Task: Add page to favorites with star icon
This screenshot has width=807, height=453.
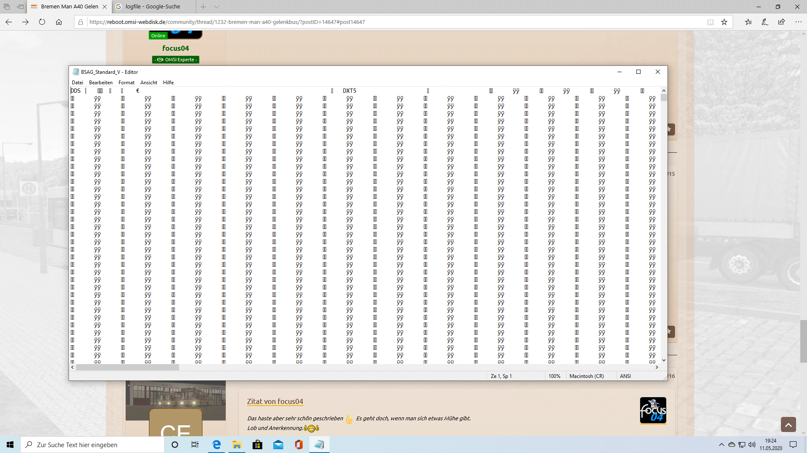Action: [724, 22]
